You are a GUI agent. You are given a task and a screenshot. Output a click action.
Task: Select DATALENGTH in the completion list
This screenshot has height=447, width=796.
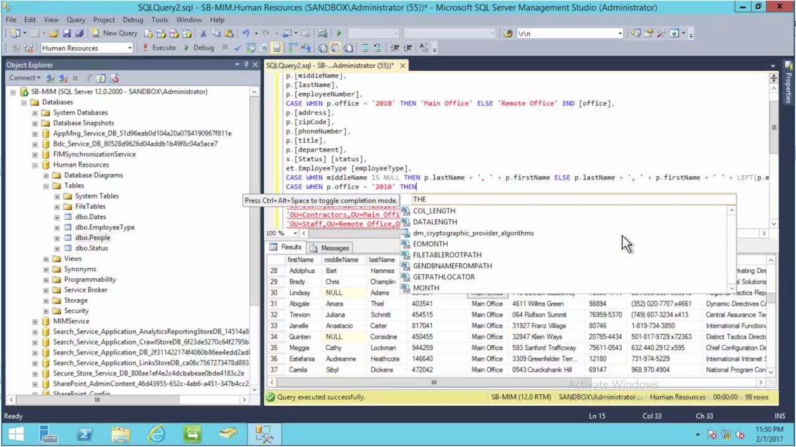[435, 222]
